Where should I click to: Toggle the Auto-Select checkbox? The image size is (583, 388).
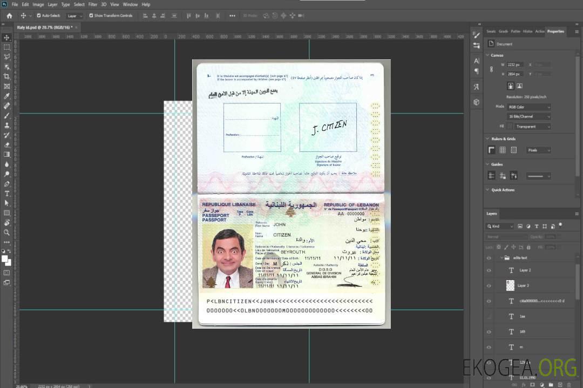pyautogui.click(x=39, y=16)
